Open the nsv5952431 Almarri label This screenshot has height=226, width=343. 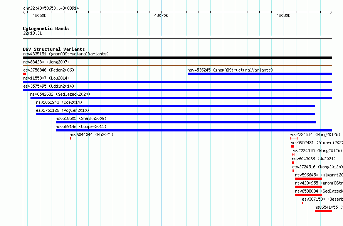(317, 143)
